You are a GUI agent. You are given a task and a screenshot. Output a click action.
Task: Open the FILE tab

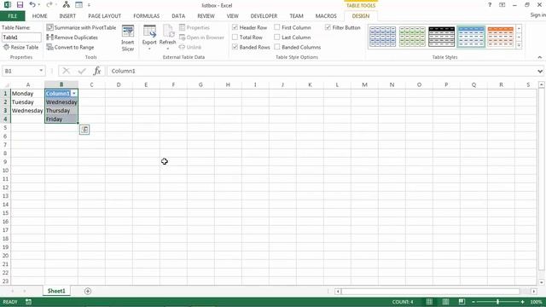tap(13, 16)
